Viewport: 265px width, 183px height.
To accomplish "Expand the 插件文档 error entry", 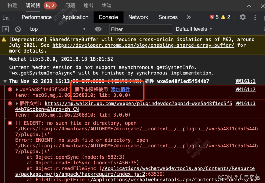I will point(17,104).
